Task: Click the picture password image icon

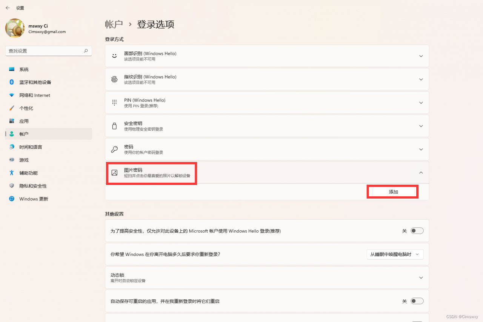Action: pyautogui.click(x=114, y=173)
